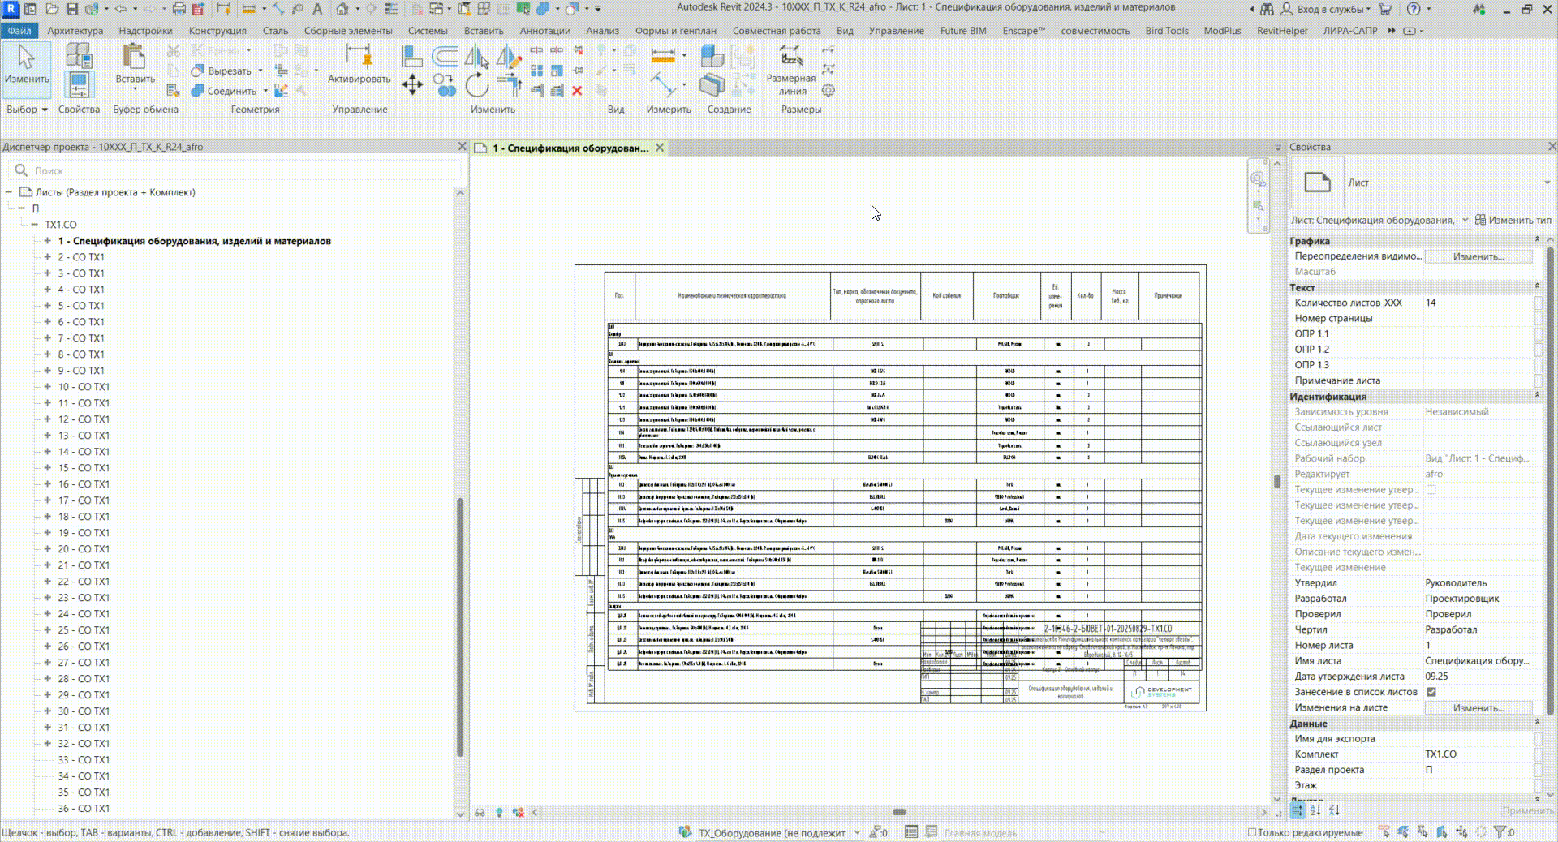This screenshot has width=1558, height=842.
Task: Open the 'Выбор' dropdown under Modify
Action: pyautogui.click(x=27, y=110)
